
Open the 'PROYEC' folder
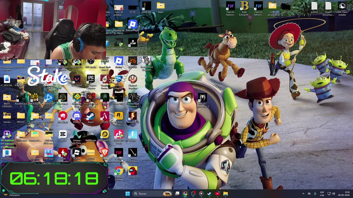tap(21, 118)
